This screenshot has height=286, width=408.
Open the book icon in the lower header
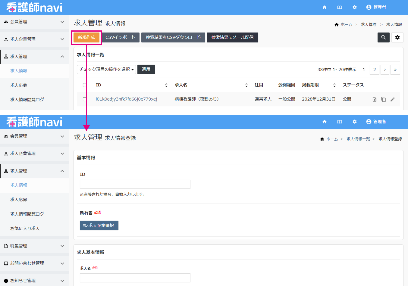coord(340,122)
